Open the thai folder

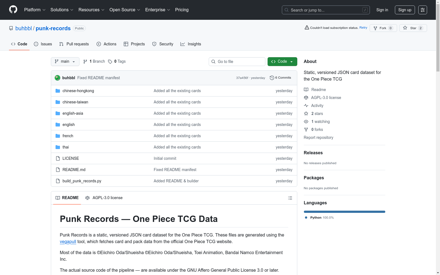pos(65,147)
